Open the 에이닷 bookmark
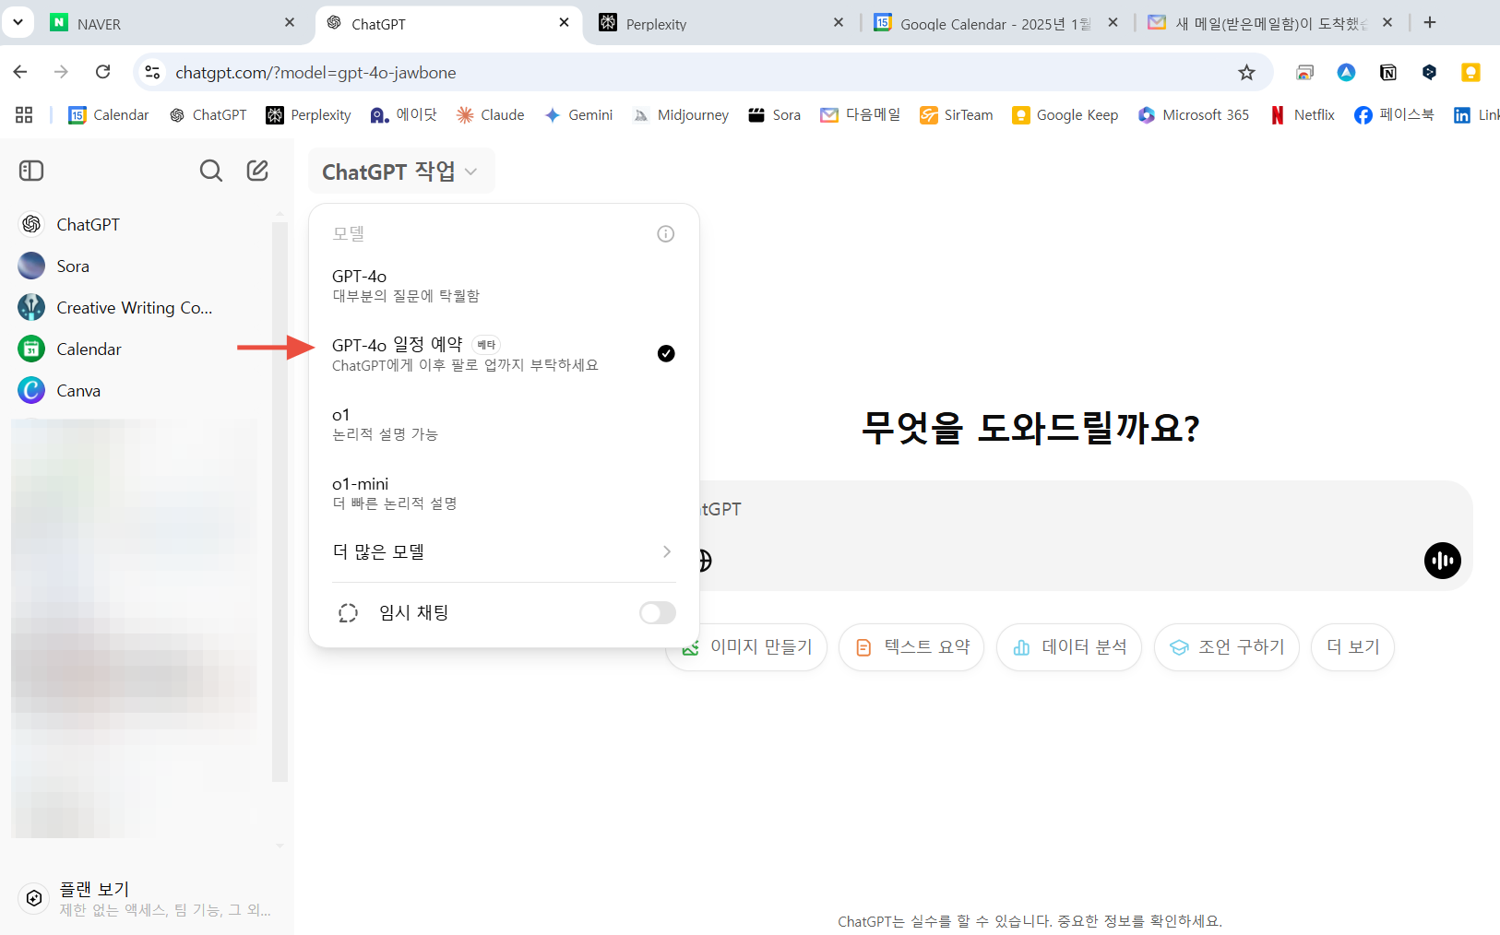This screenshot has height=935, width=1500. [x=404, y=115]
